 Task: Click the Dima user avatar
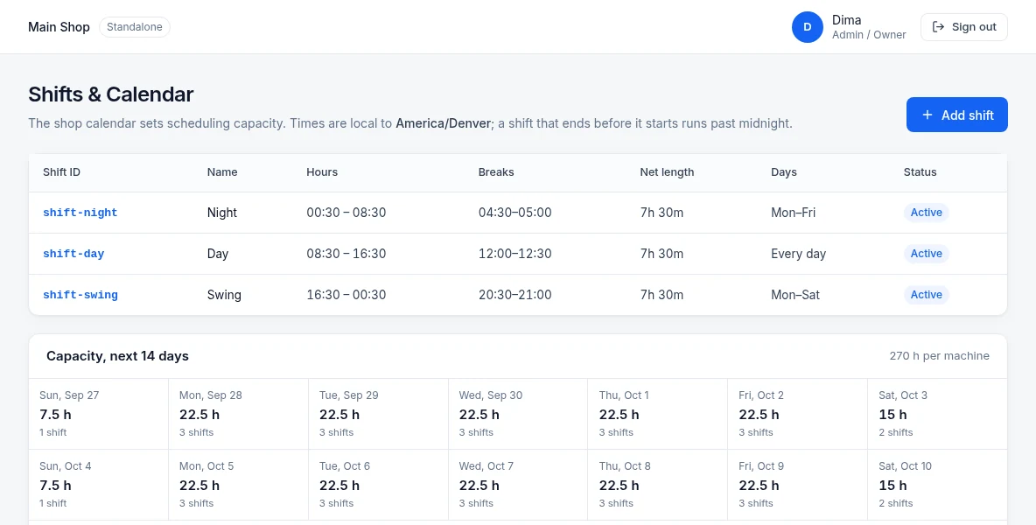(x=807, y=27)
